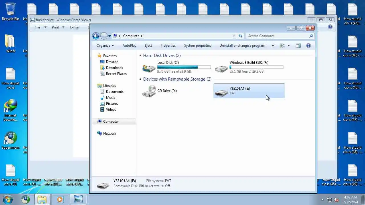
Task: Select Libraries in navigation pane
Action: tap(109, 86)
